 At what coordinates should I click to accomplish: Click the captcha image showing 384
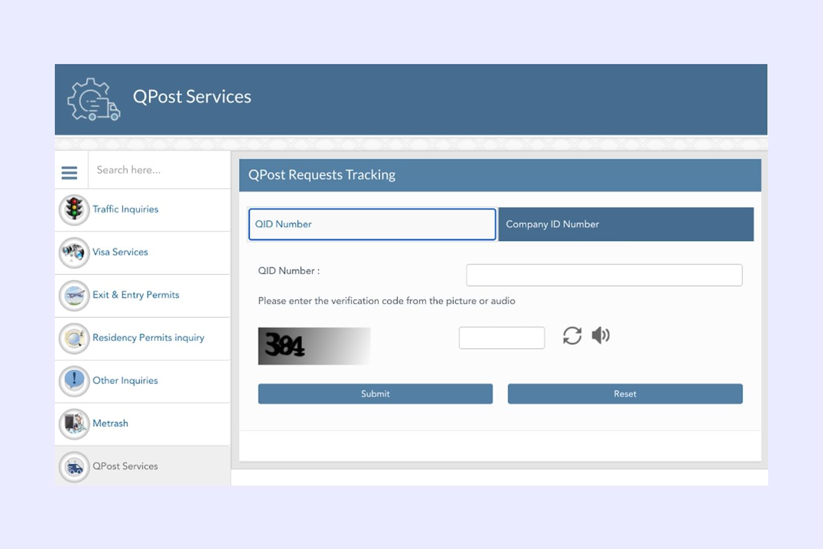(314, 346)
